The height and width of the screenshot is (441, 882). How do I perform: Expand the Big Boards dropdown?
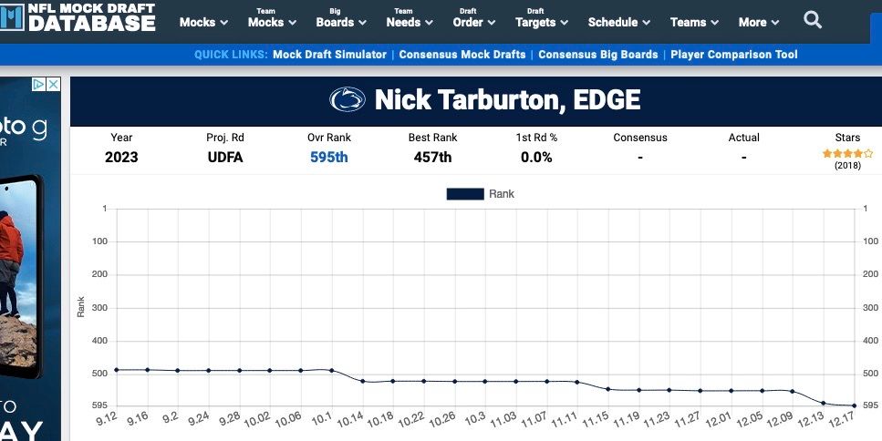pyautogui.click(x=341, y=18)
